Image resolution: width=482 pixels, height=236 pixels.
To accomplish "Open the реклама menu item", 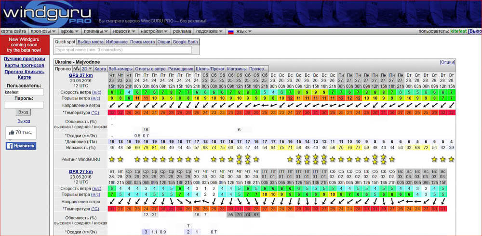I will 182,31.
